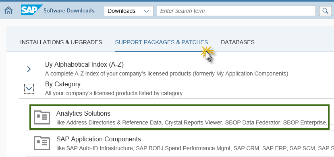Open the Databases tab

point(237,42)
